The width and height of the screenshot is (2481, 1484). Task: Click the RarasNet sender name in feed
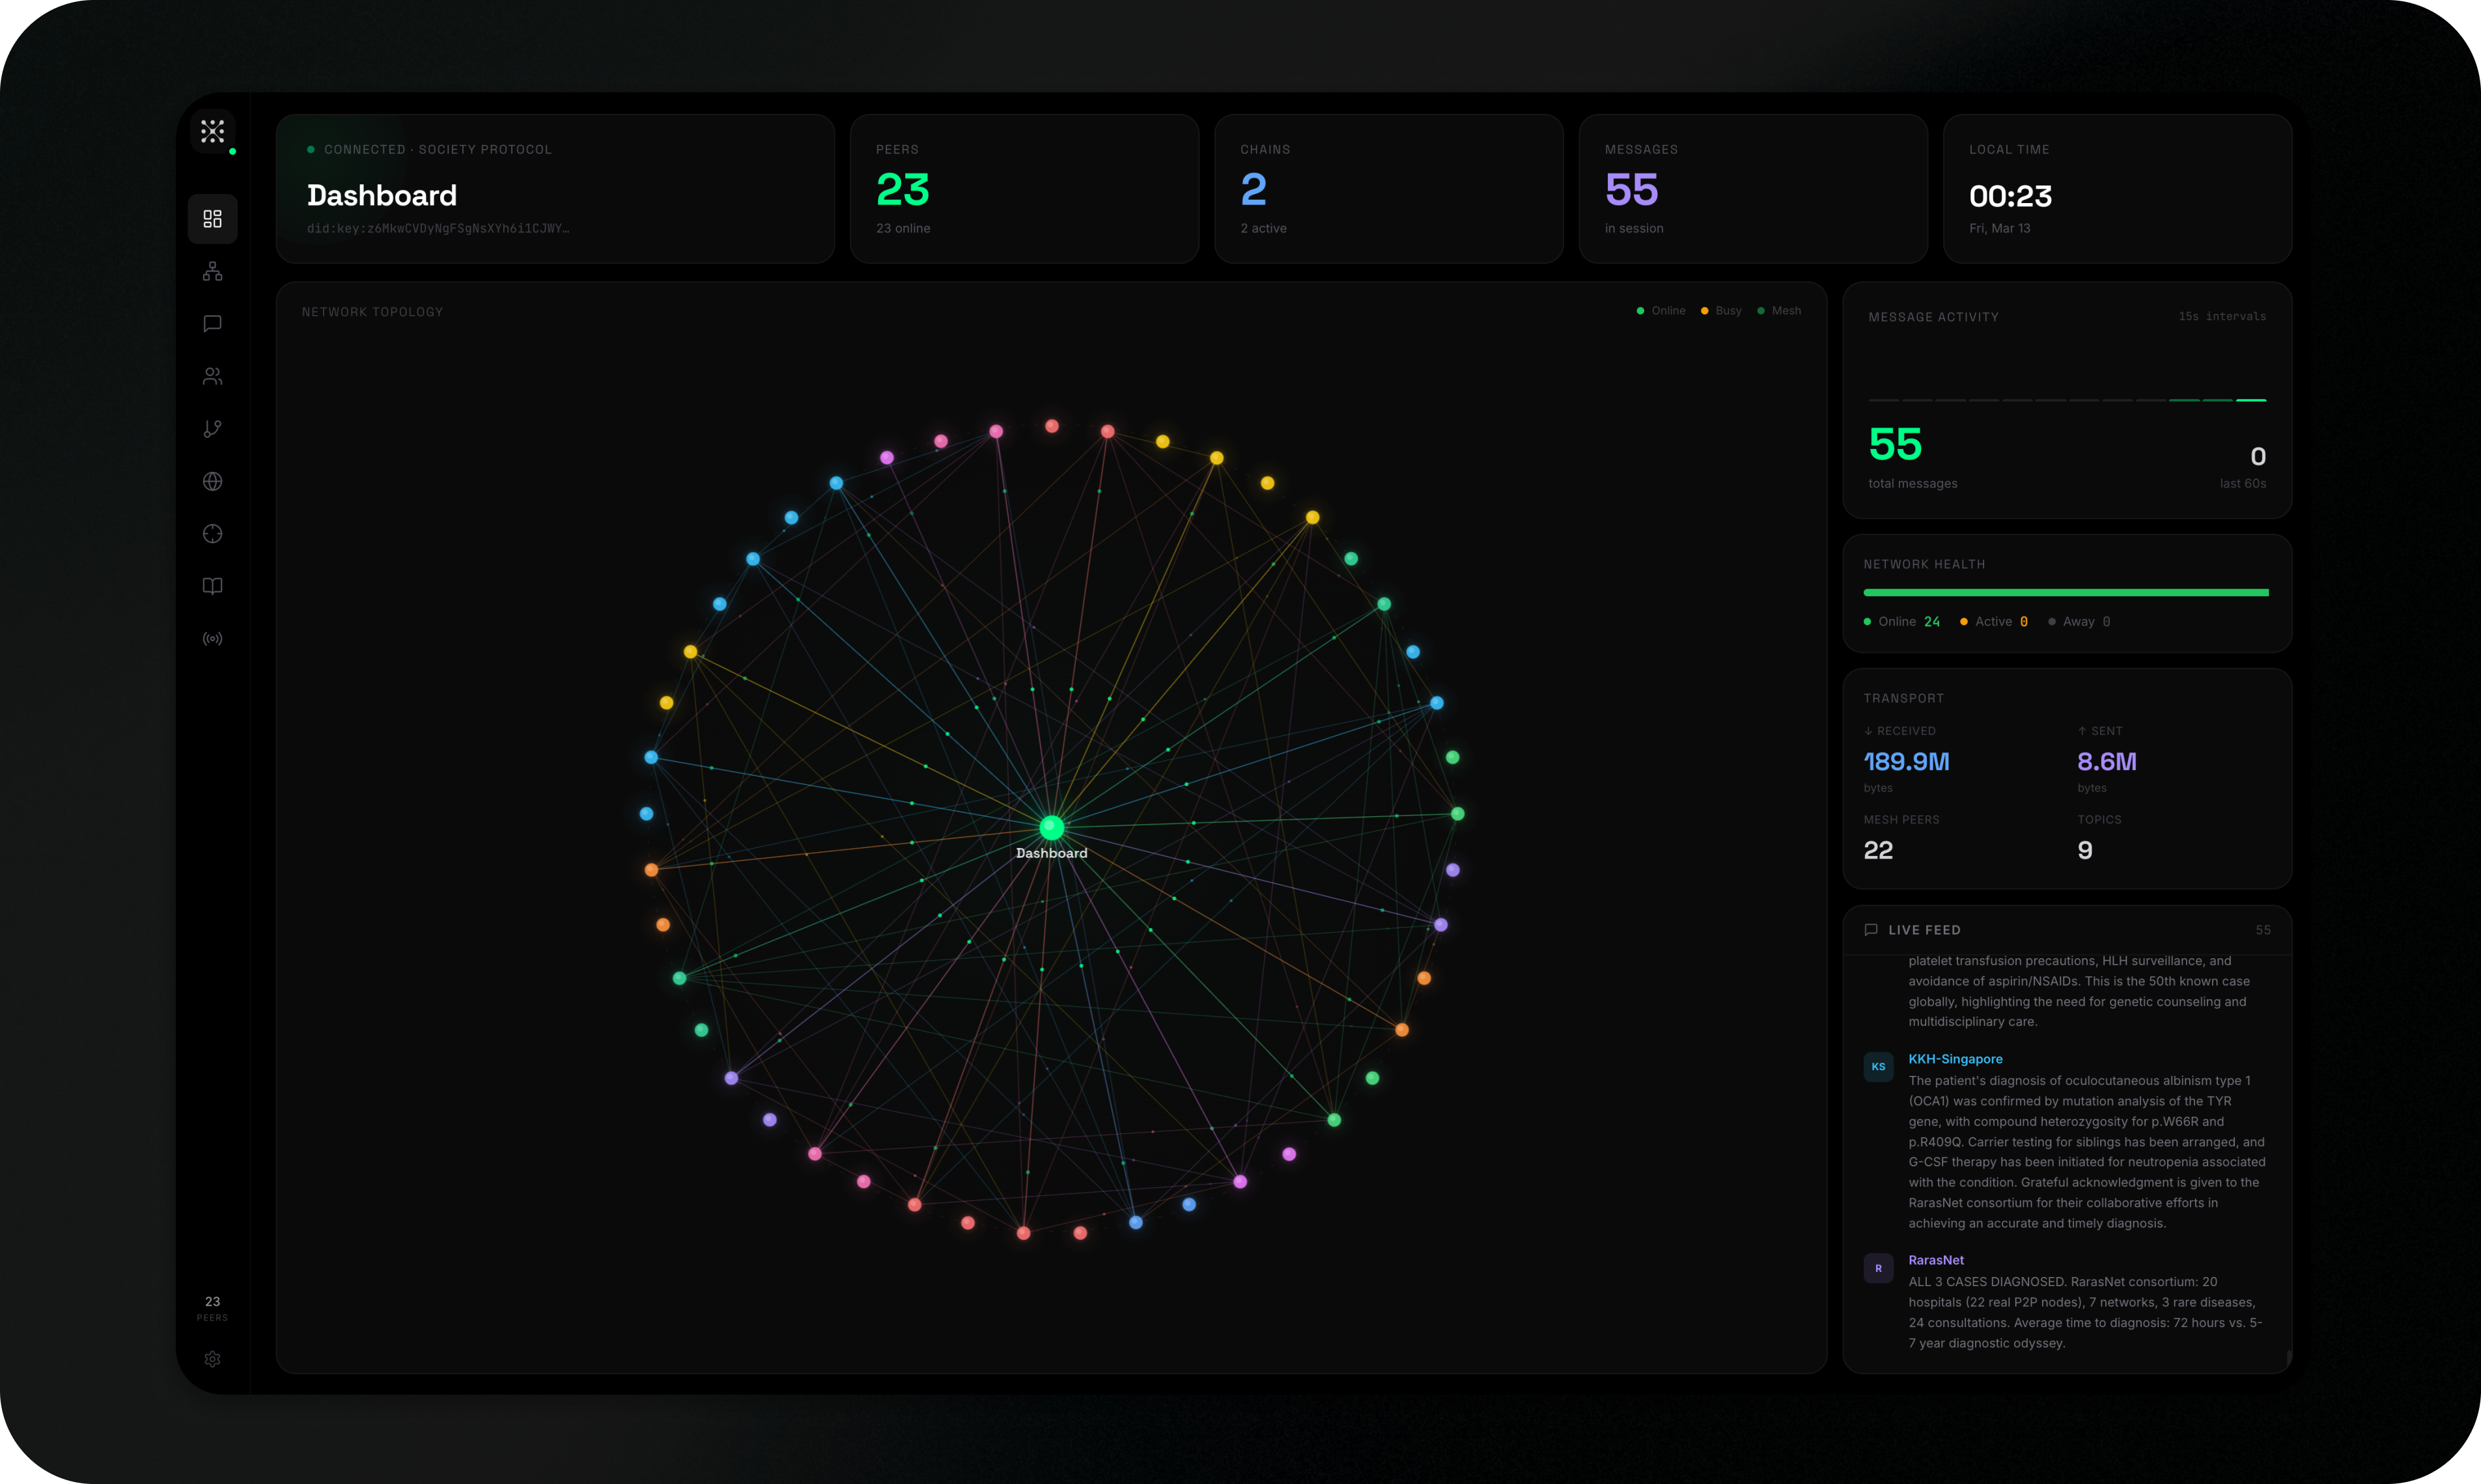pyautogui.click(x=1936, y=1260)
